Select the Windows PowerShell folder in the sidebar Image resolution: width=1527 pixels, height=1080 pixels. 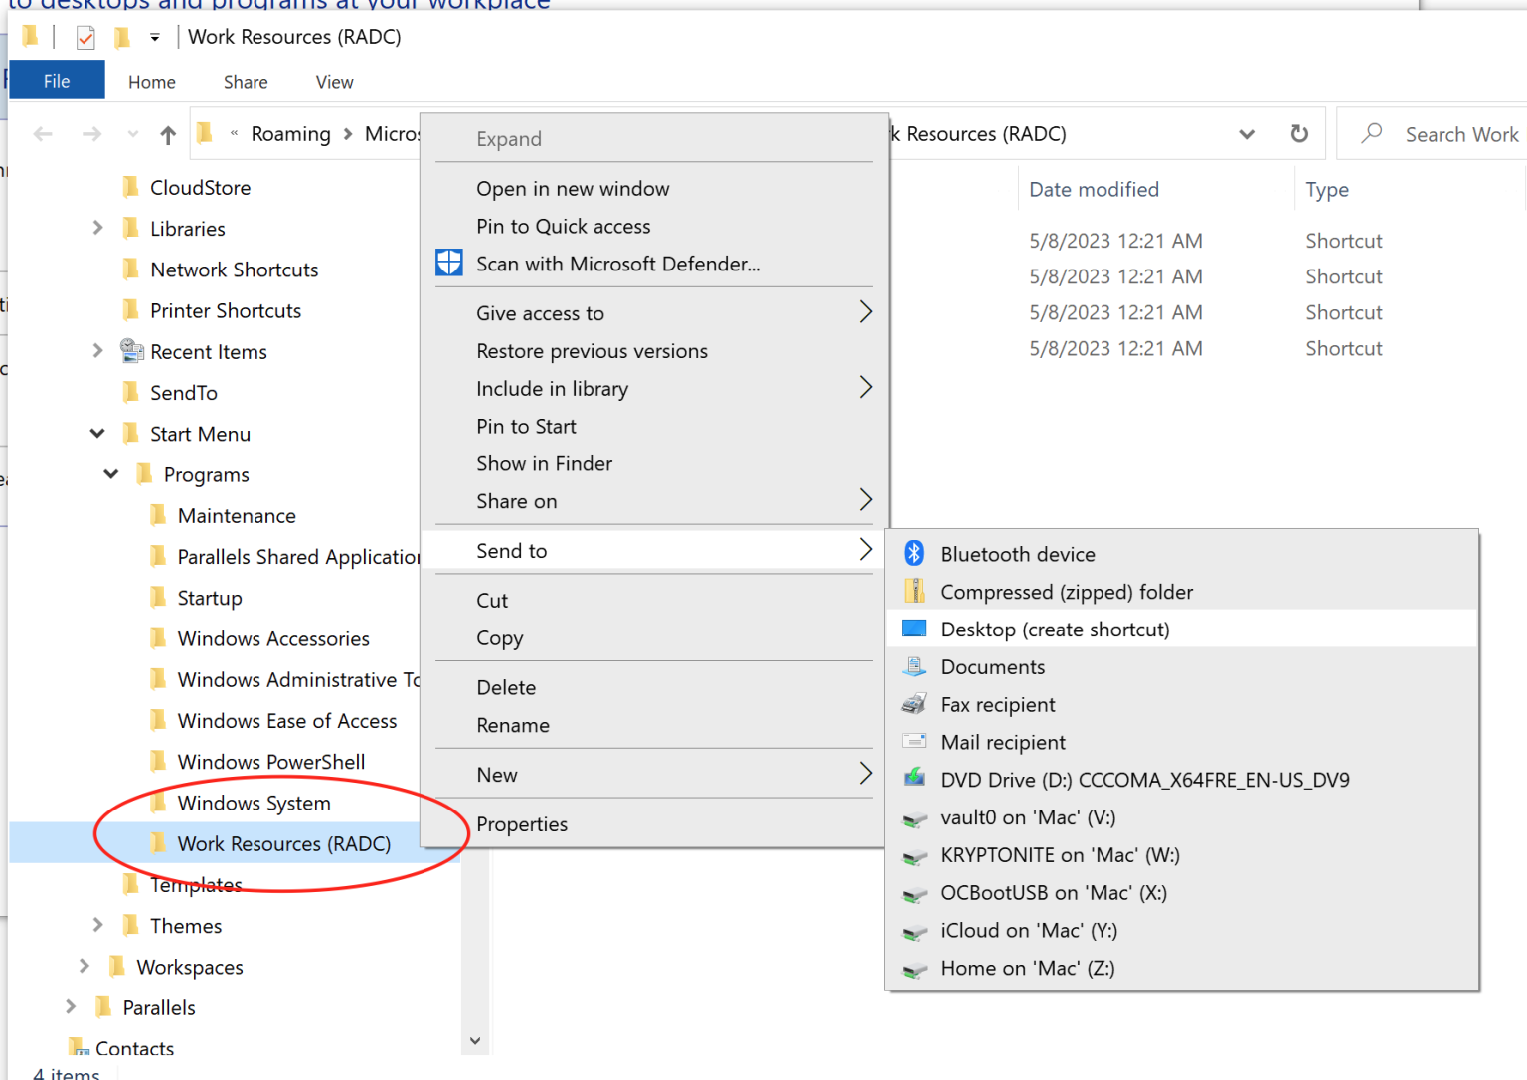[270, 761]
